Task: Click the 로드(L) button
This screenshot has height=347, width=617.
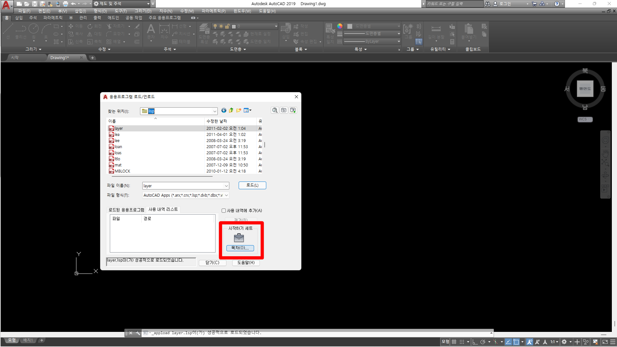Action: 252,185
